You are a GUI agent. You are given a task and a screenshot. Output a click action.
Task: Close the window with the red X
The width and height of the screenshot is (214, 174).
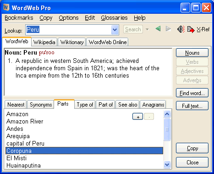point(206,7)
